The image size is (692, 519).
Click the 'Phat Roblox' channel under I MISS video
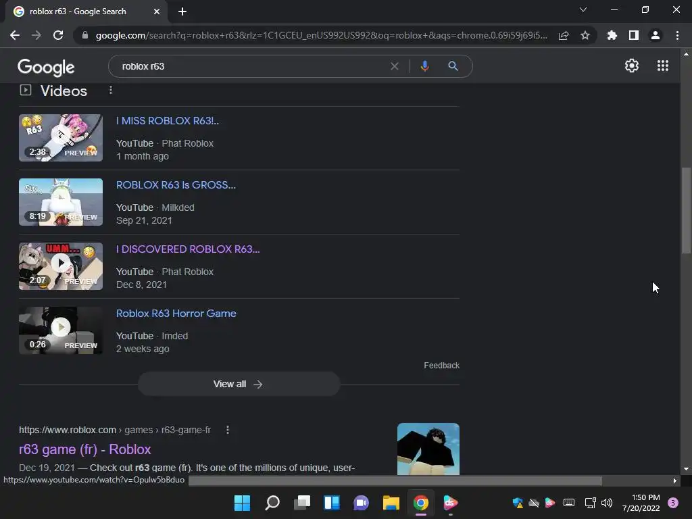188,143
